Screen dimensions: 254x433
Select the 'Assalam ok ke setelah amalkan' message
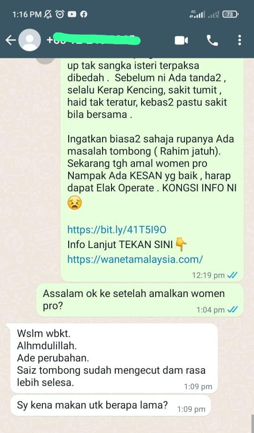140,300
